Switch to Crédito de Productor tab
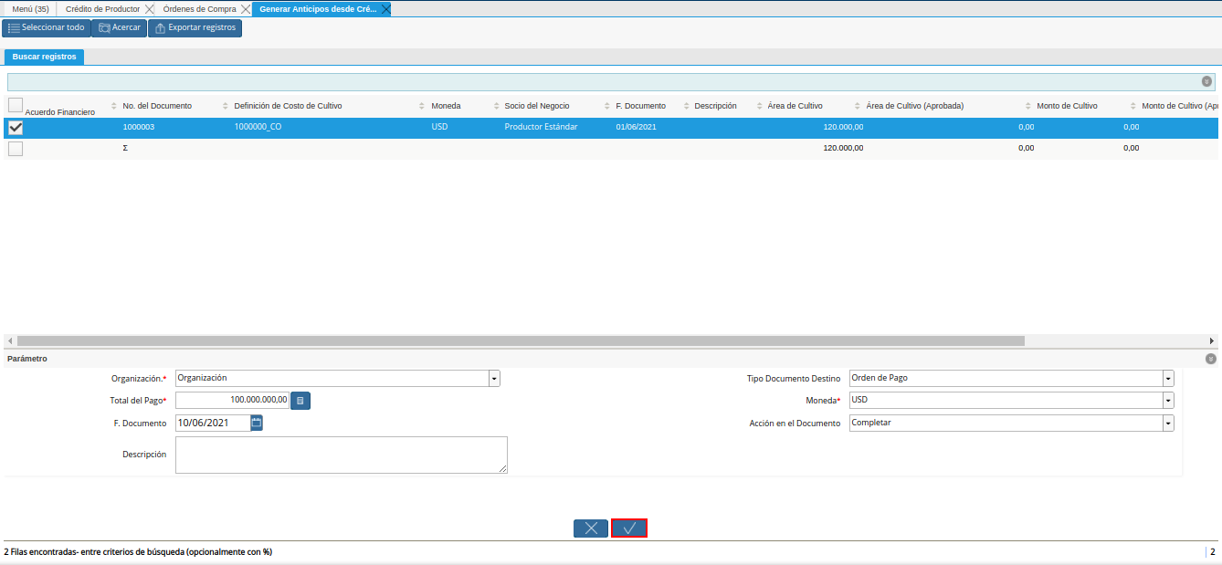 coord(102,9)
